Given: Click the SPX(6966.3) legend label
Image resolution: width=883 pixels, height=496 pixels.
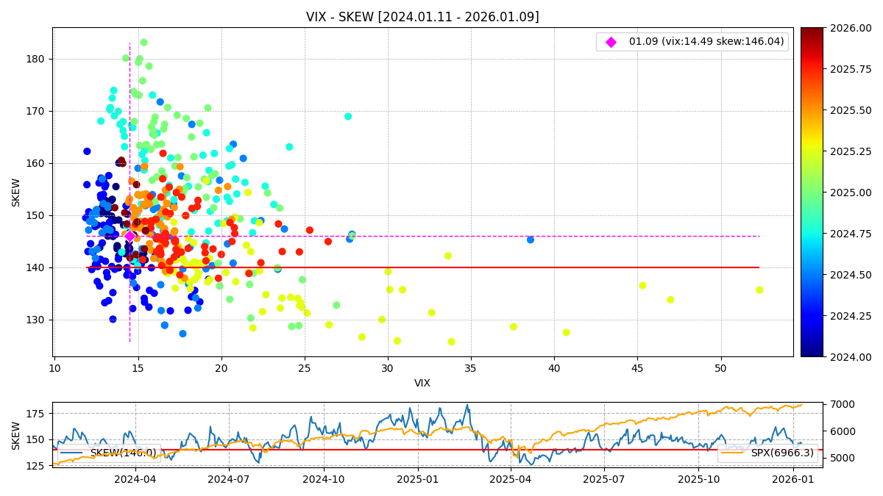Looking at the screenshot, I should (782, 453).
